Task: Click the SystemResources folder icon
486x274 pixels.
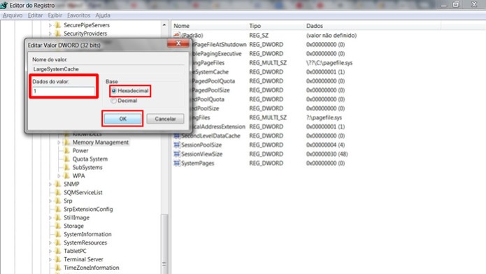Action: (58, 243)
